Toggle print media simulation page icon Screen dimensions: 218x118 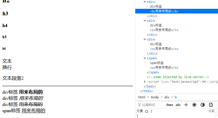pyautogui.click(x=211, y=105)
